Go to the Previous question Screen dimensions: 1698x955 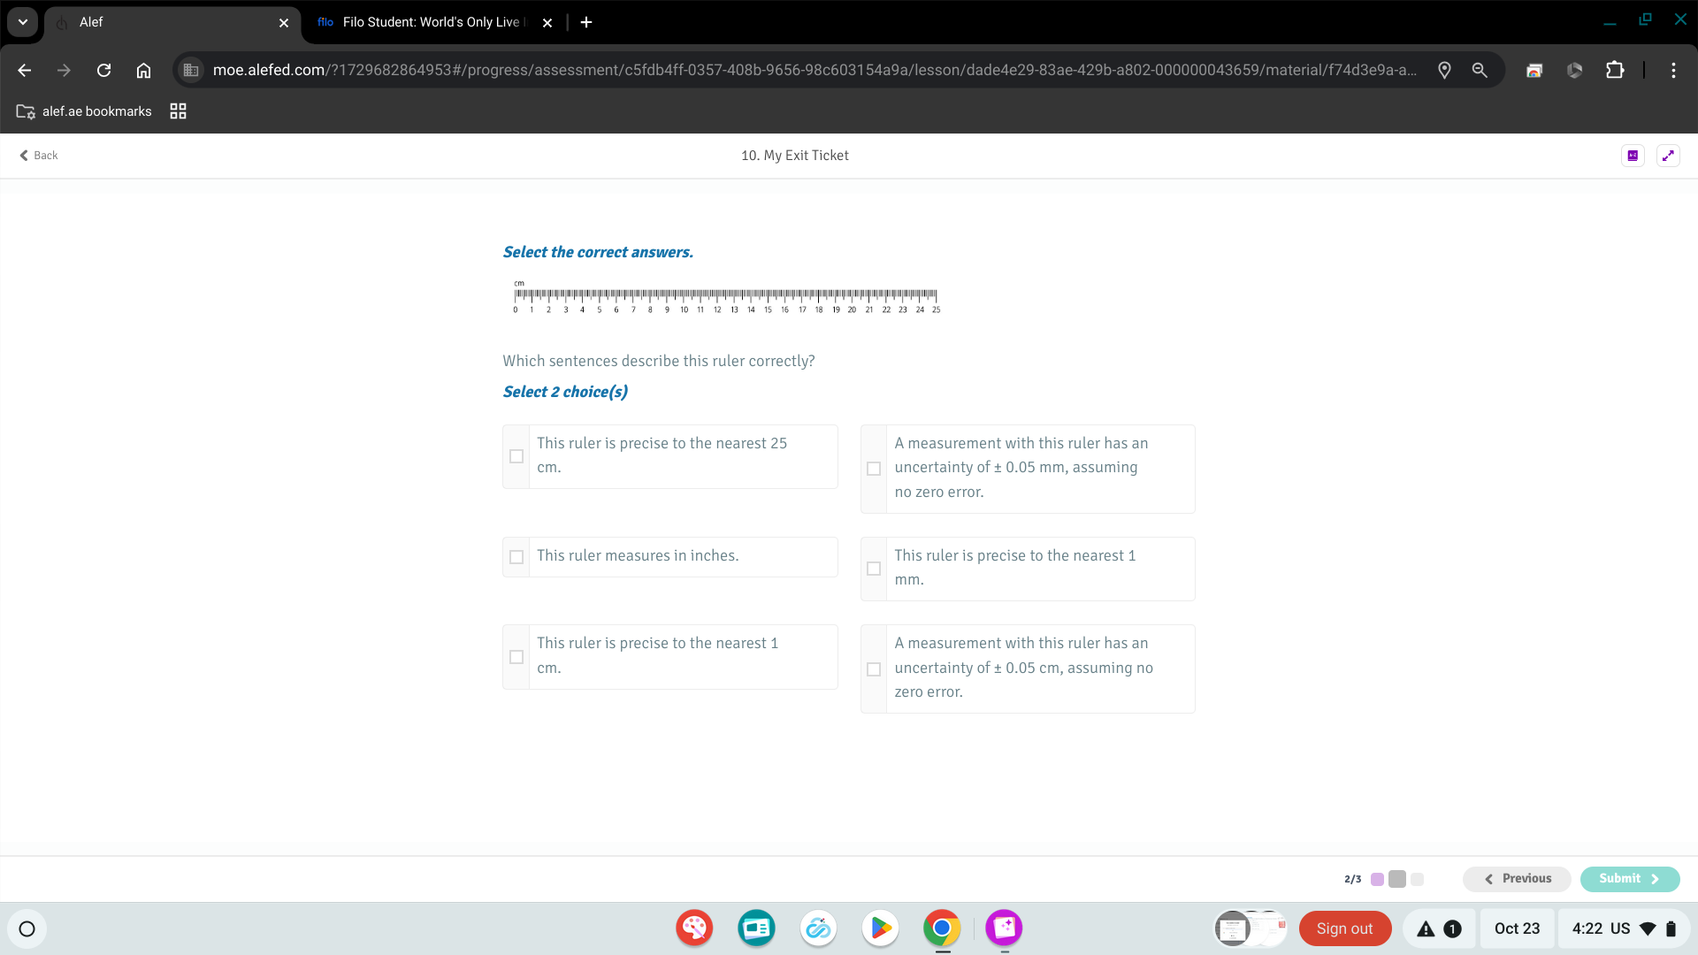(x=1517, y=879)
